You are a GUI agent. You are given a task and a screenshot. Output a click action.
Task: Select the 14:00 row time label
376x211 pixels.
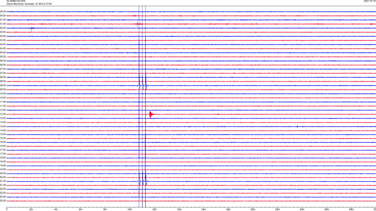pos(3,126)
